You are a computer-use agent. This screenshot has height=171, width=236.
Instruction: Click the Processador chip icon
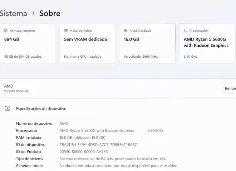(x=186, y=31)
